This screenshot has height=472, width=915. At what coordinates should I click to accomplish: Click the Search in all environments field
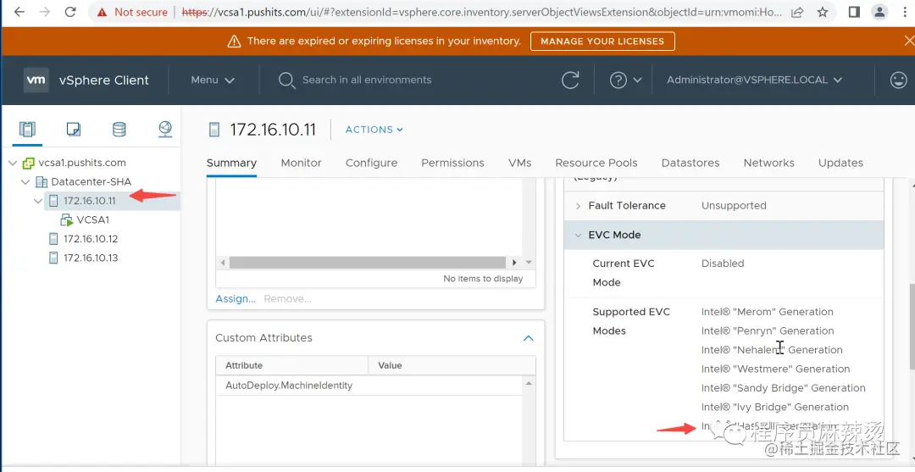pyautogui.click(x=367, y=80)
